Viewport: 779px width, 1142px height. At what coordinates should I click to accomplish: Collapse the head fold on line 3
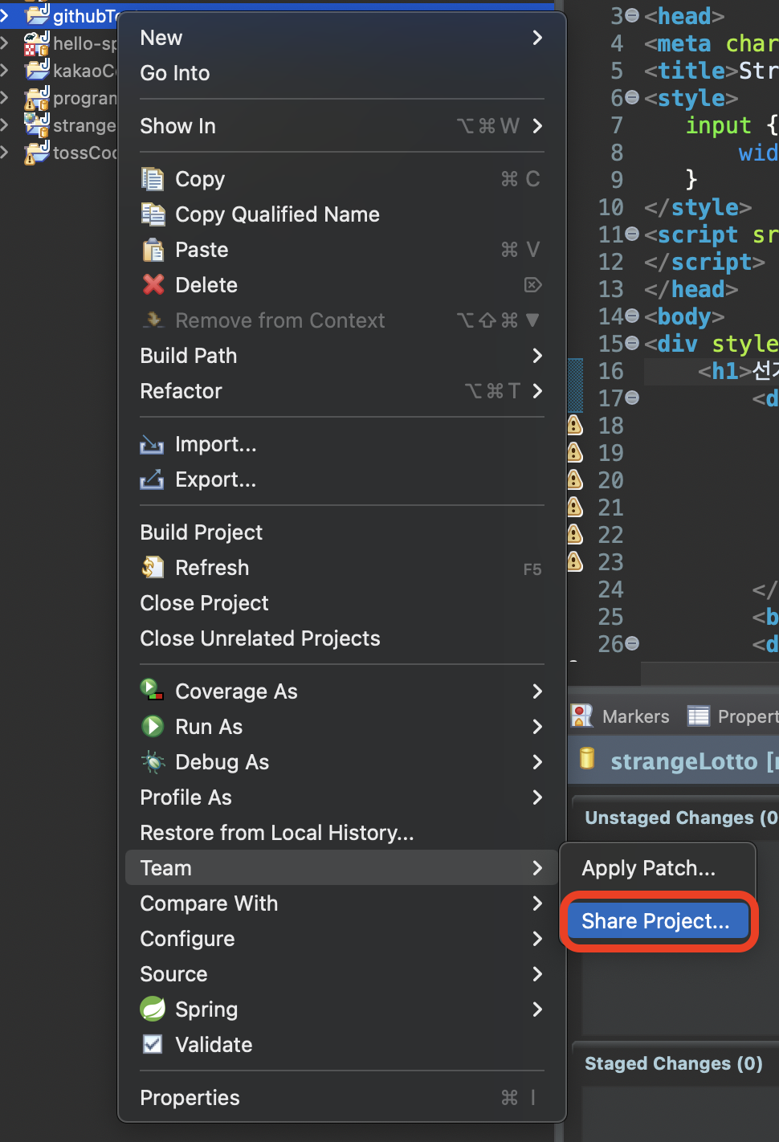[x=632, y=16]
